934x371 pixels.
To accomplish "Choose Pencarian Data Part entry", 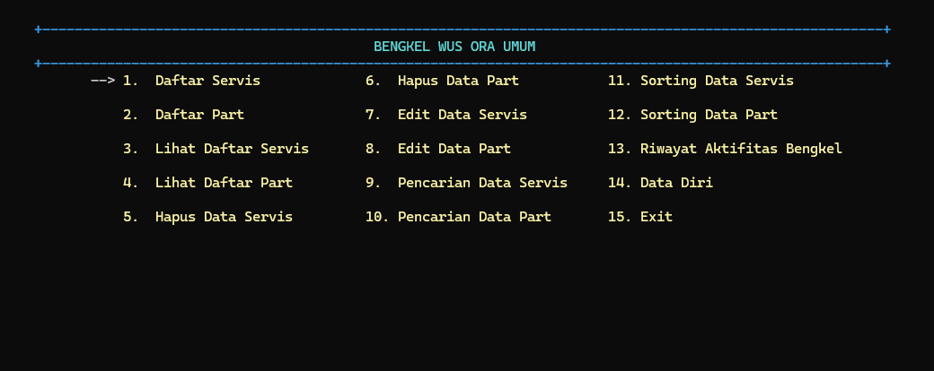I will [x=474, y=217].
